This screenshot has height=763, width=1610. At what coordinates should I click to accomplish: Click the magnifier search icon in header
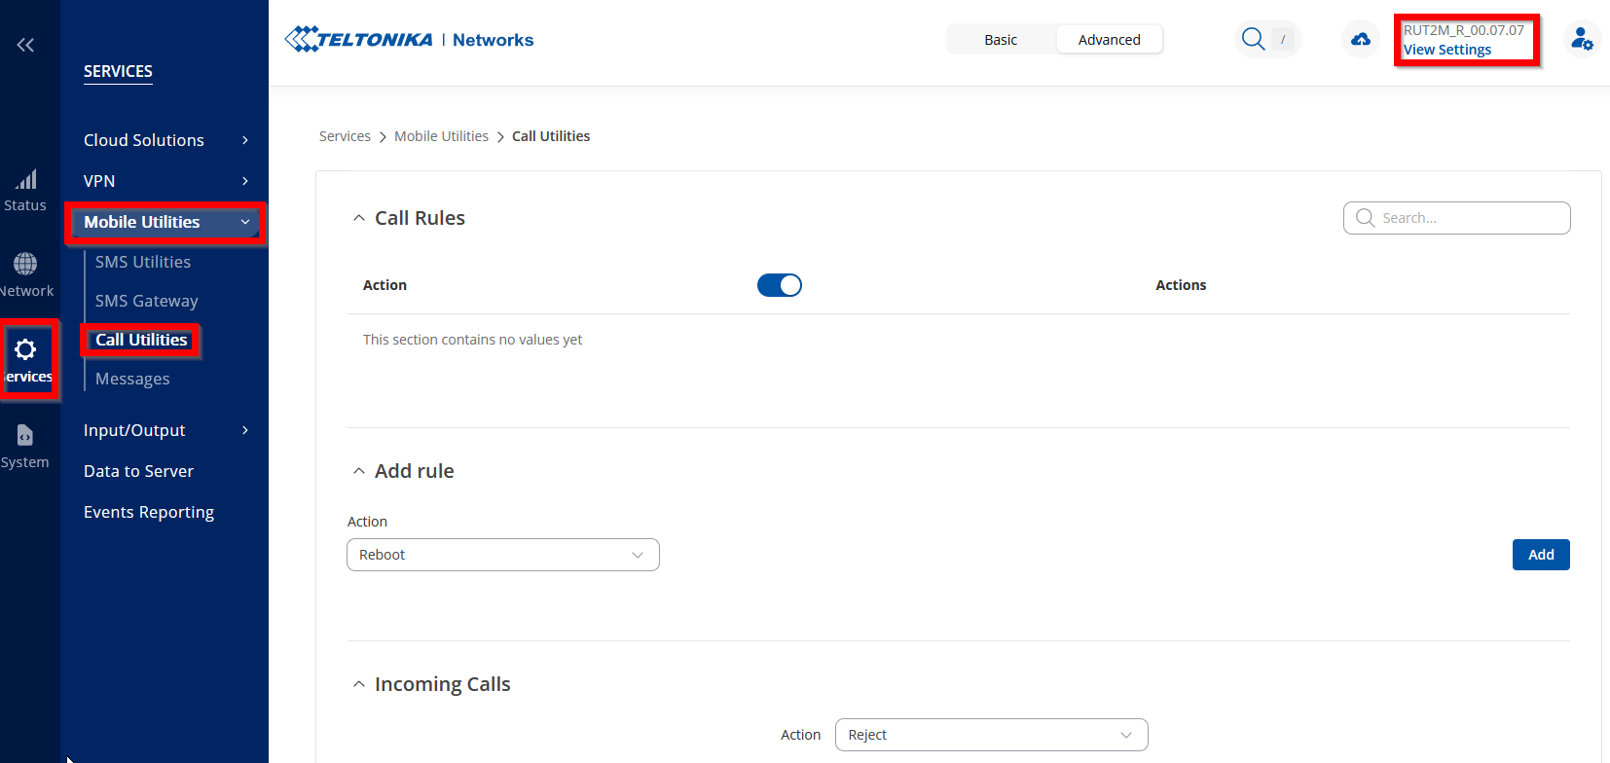pos(1254,40)
